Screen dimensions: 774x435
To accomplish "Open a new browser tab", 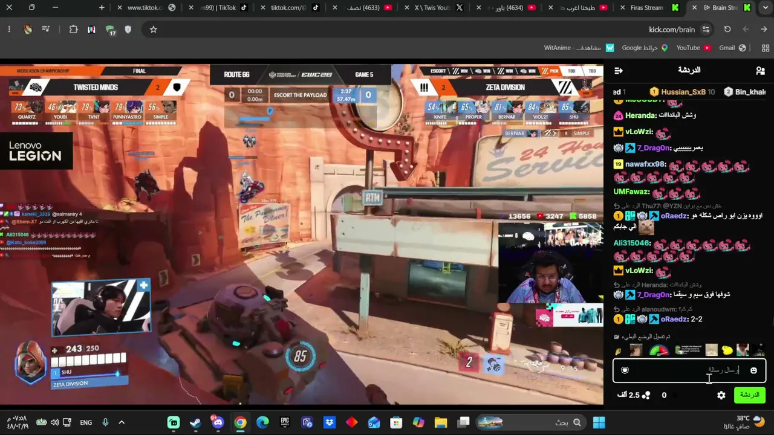I will [102, 8].
